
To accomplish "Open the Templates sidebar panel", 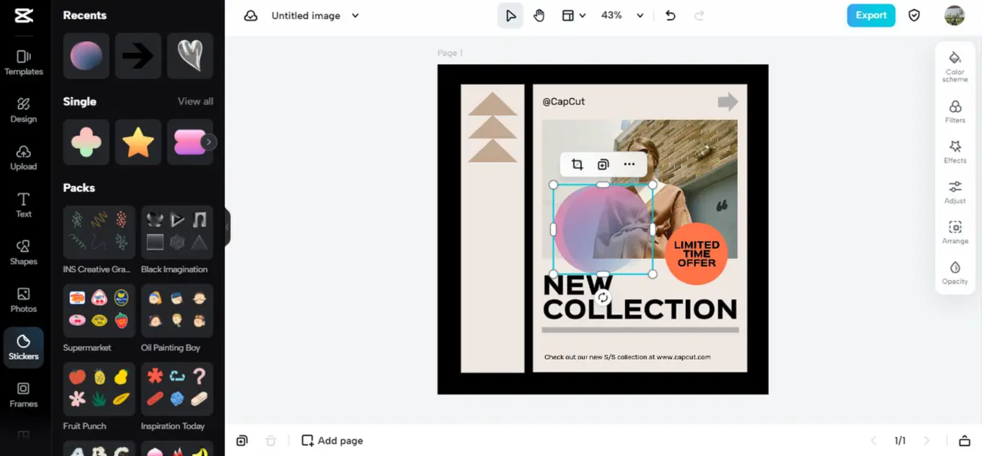I will coord(23,63).
